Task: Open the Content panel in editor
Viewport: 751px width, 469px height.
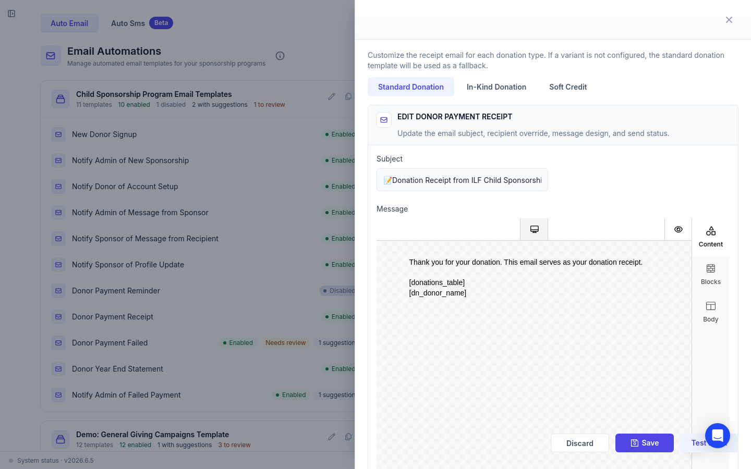Action: tap(711, 237)
